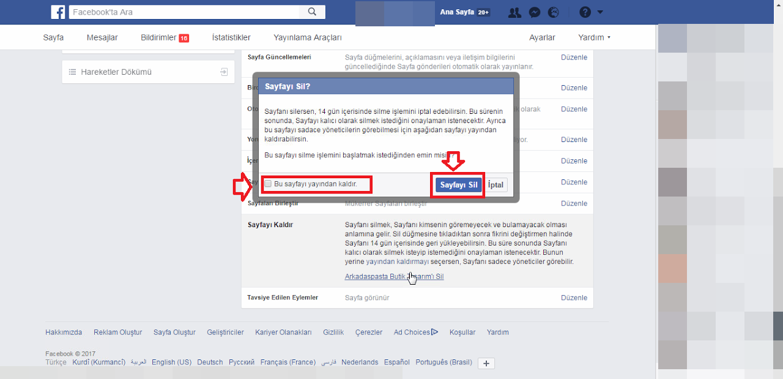The height and width of the screenshot is (379, 783).
Task: Tick "Bu sayfayı yayından kaldır" checkbox
Action: pyautogui.click(x=268, y=184)
